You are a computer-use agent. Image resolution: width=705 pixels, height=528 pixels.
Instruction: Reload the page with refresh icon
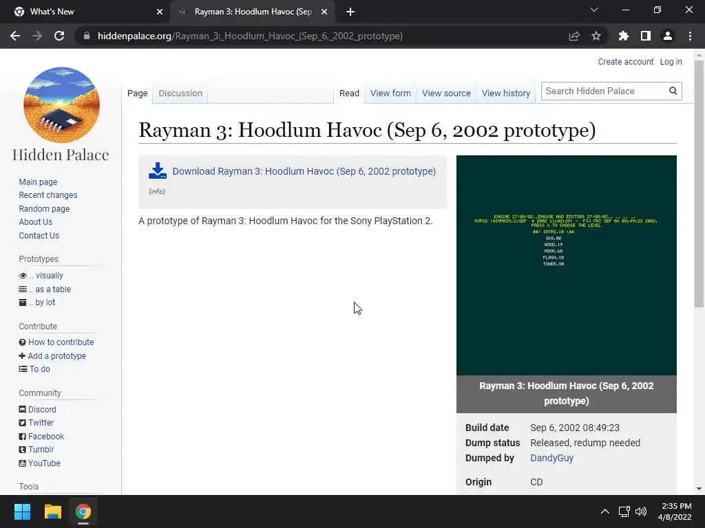click(x=59, y=36)
